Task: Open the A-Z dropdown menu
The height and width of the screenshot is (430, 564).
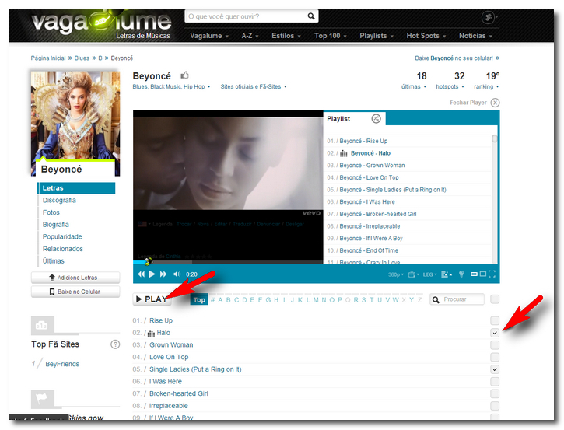Action: tap(250, 36)
